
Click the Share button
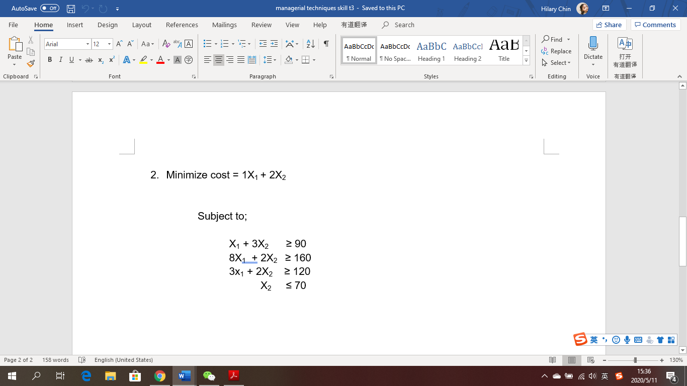[x=609, y=25]
